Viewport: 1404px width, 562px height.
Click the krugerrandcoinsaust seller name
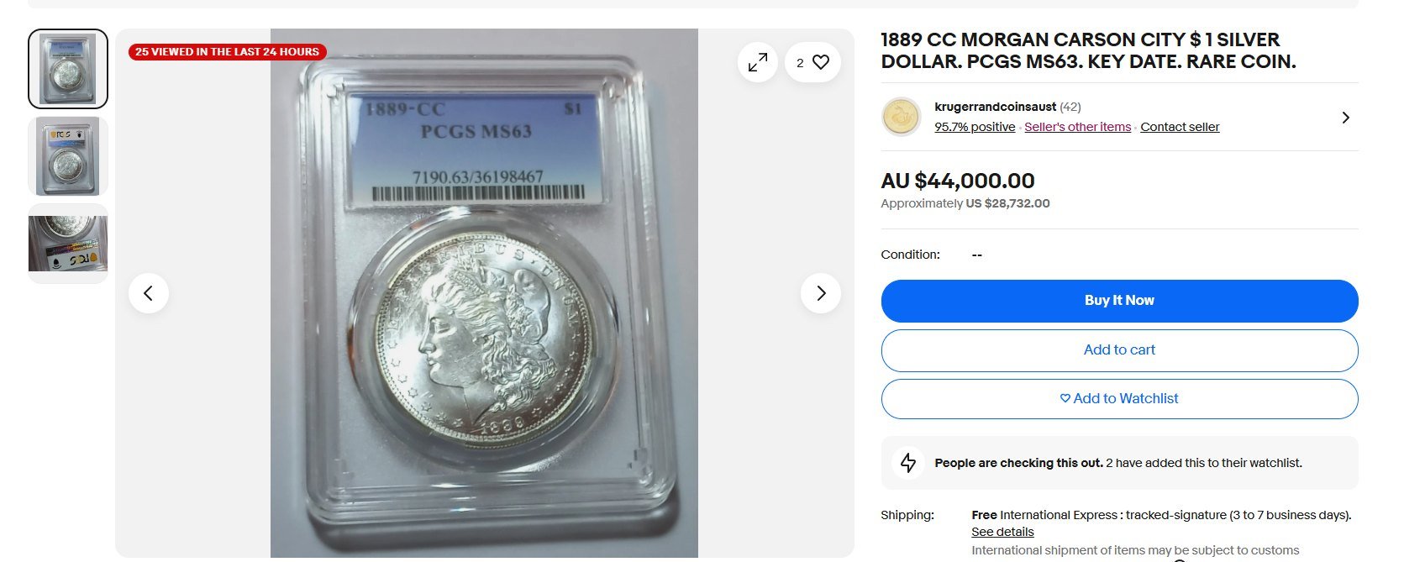coord(995,107)
